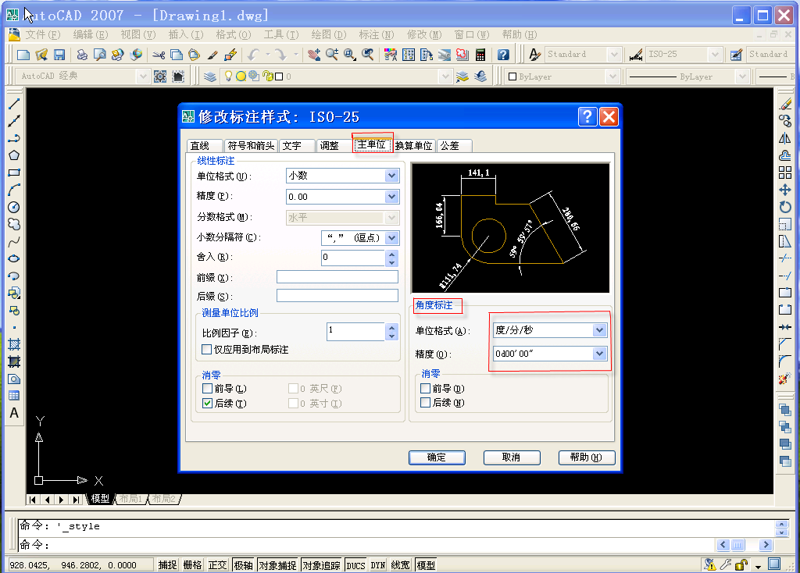Toggle 线宽 lineweight in status bar

point(401,565)
